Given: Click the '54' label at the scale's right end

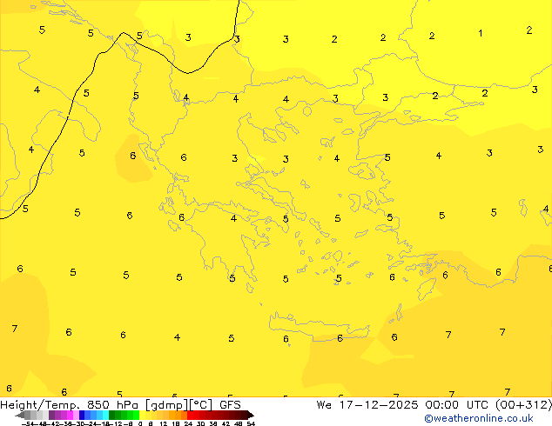Looking at the screenshot, I should point(251,423).
